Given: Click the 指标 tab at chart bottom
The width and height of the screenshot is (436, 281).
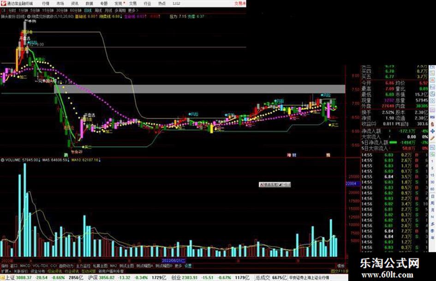Looking at the screenshot, I should (x=5, y=266).
